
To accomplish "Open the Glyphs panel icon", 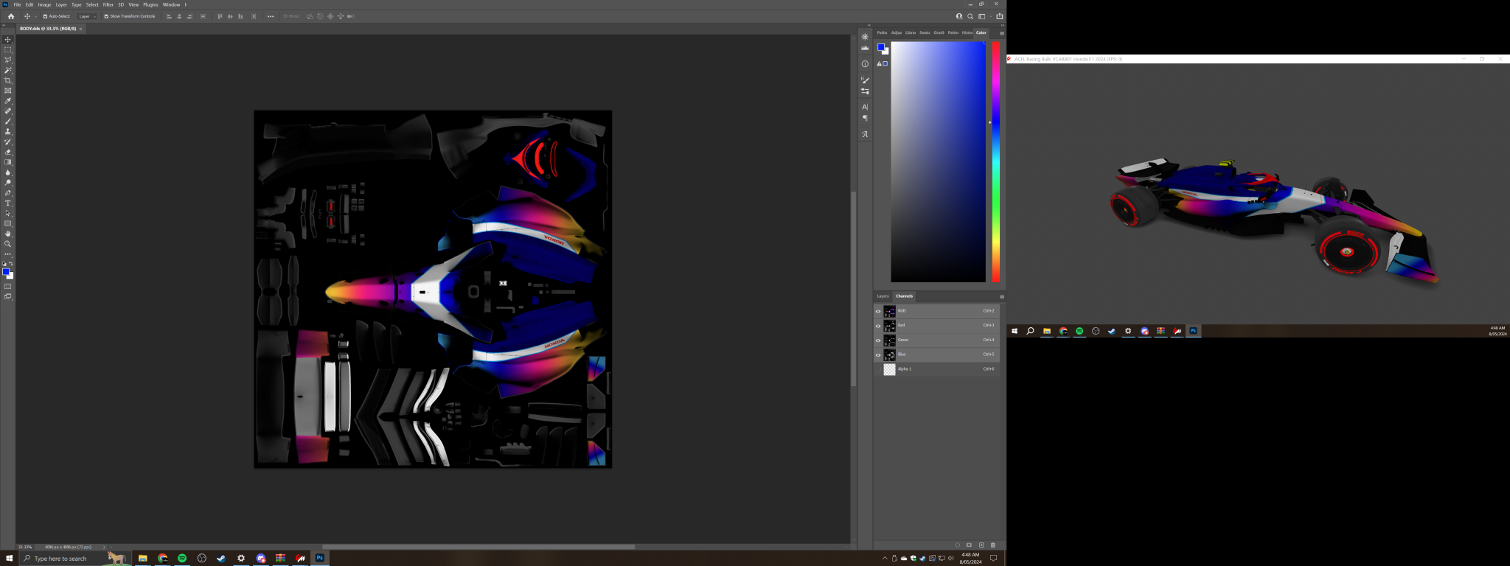I will point(865,134).
